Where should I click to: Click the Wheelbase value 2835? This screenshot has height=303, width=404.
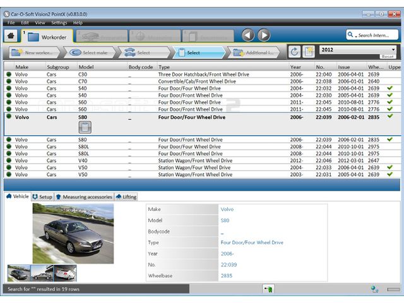point(227,276)
